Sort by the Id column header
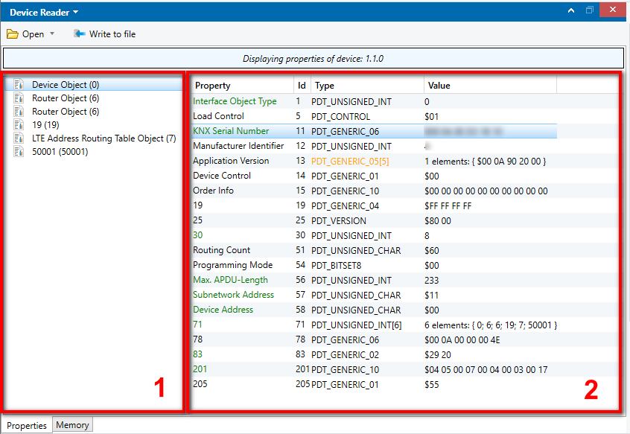This screenshot has height=434, width=630. point(302,86)
